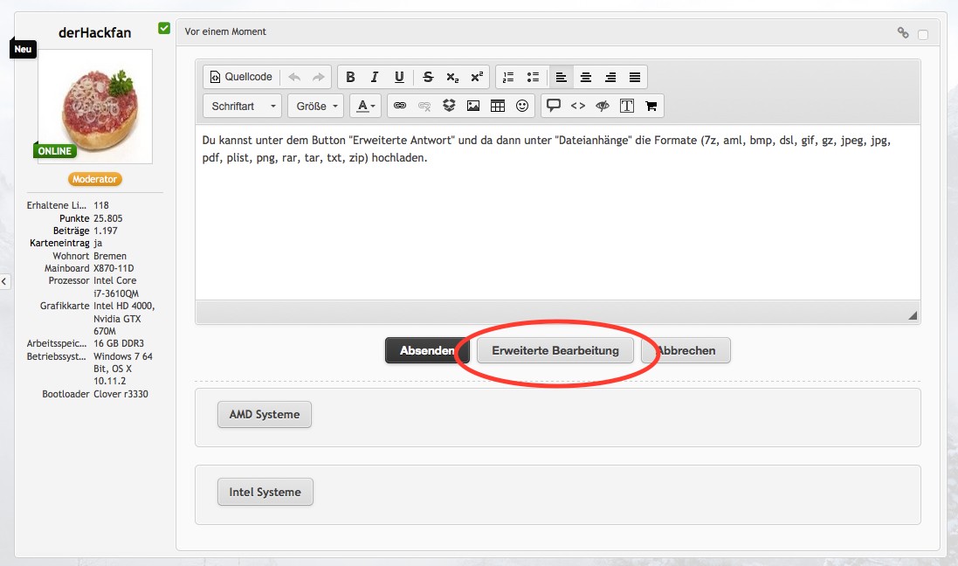Click inside the message text area

click(558, 212)
